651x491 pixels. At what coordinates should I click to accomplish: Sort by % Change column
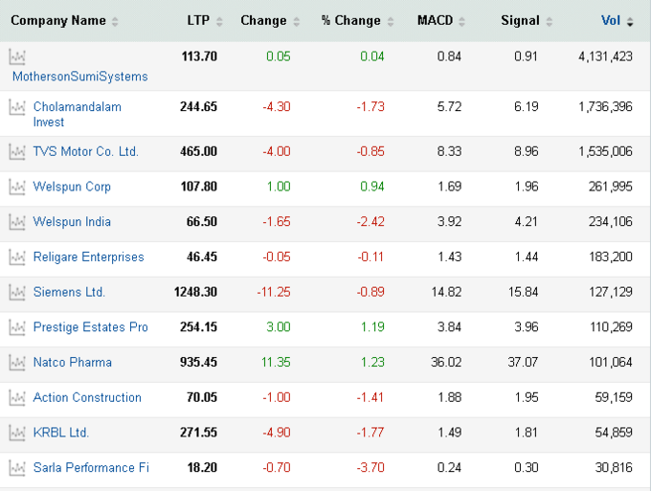point(357,21)
